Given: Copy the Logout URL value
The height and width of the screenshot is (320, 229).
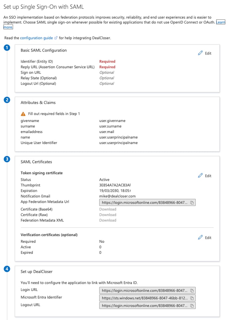Looking at the screenshot, I should click(192, 305).
